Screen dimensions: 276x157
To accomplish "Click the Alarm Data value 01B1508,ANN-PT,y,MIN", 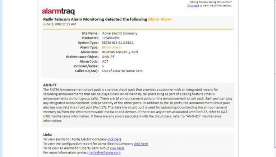I will [120, 52].
